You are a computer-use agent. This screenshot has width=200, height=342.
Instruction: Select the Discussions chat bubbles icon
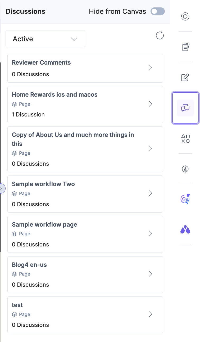point(185,108)
